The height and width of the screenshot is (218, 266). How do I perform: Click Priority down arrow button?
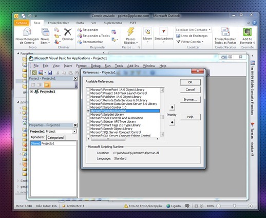[x=172, y=122]
